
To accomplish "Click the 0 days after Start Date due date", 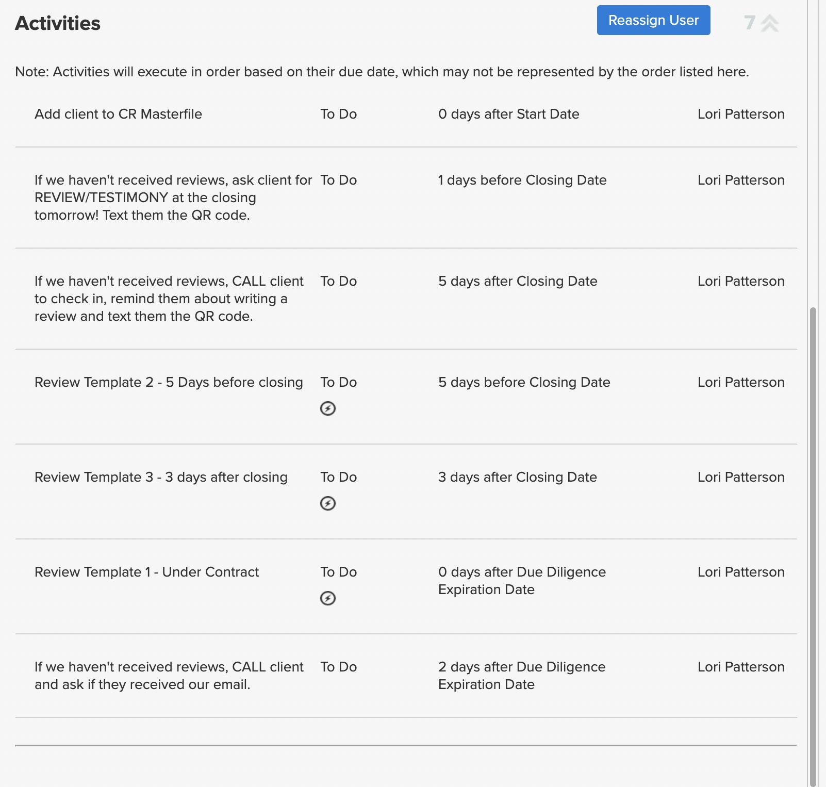I will [508, 114].
